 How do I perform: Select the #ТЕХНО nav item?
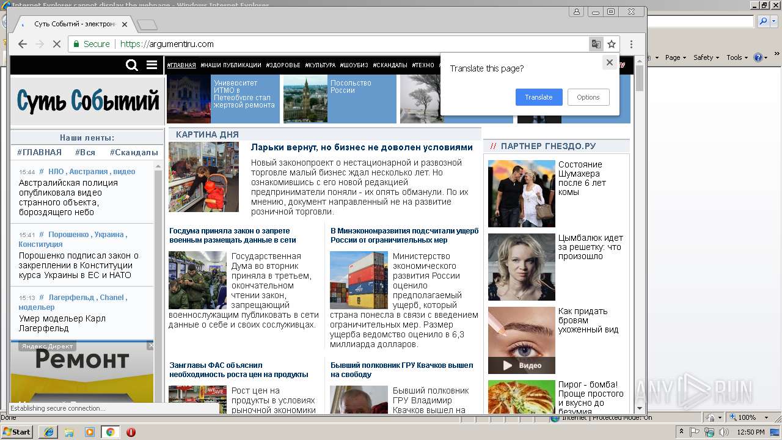click(x=423, y=65)
